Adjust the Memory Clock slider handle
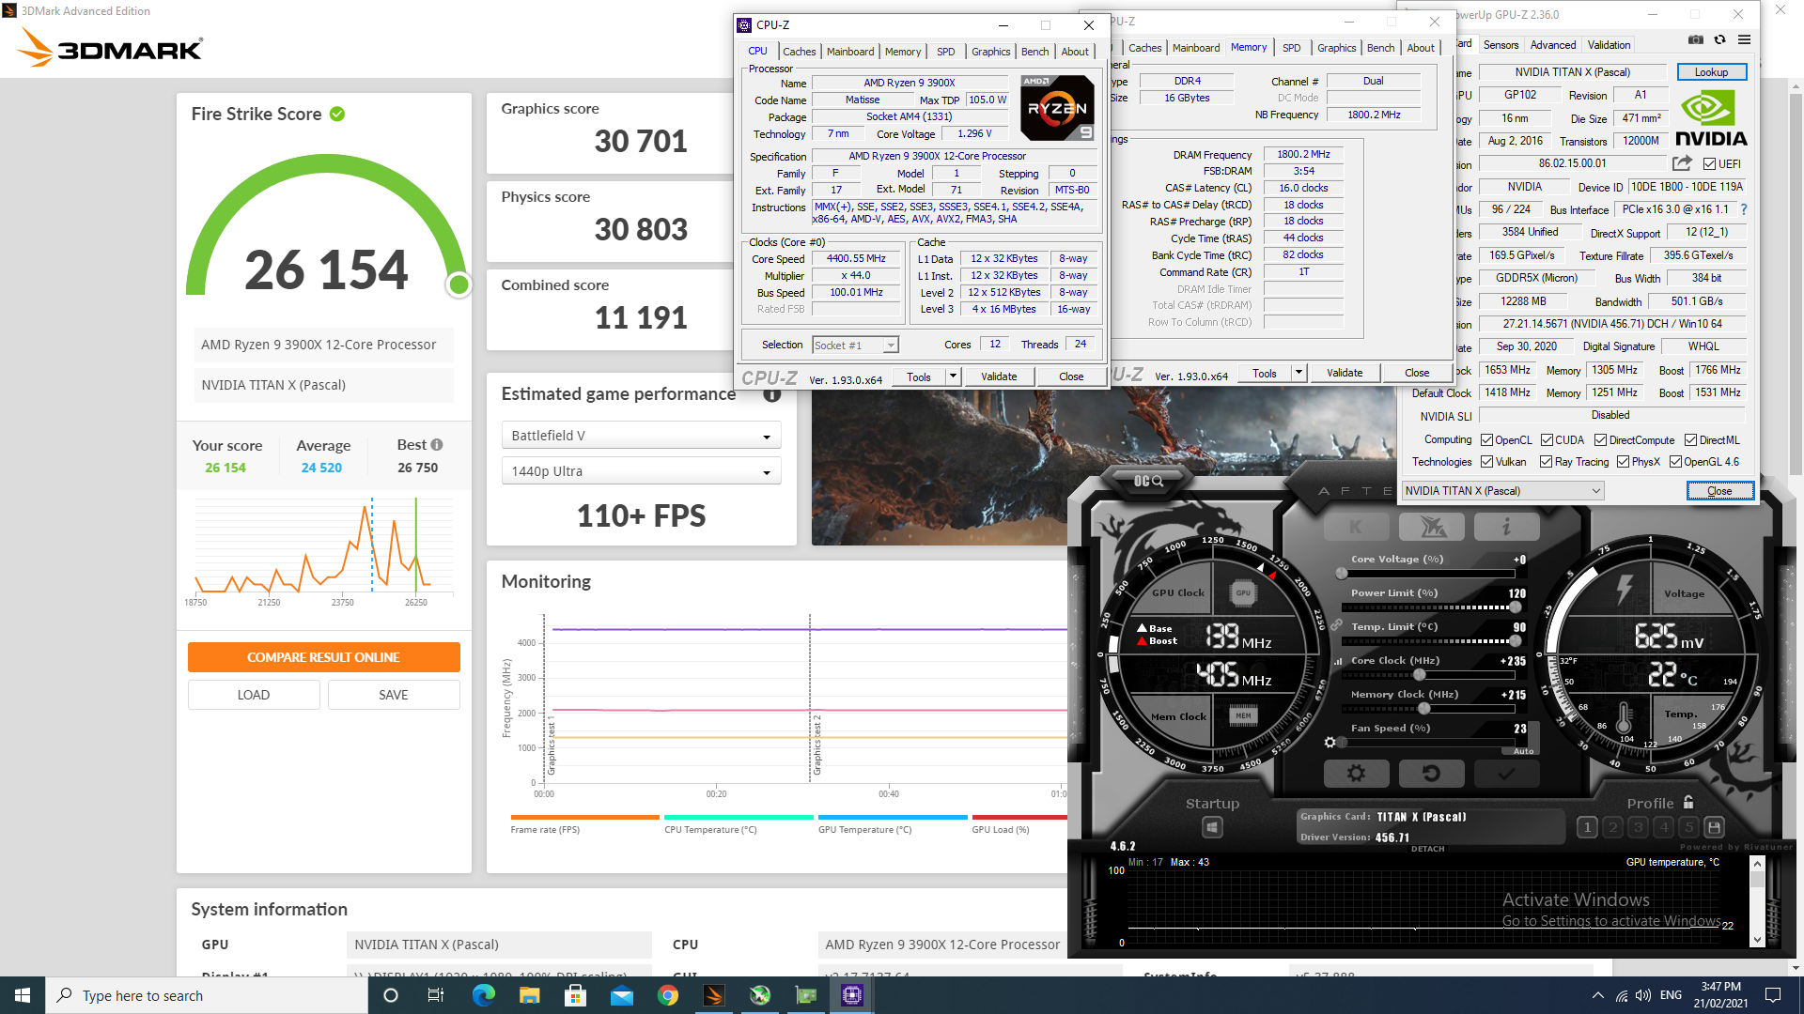This screenshot has height=1014, width=1804. 1424,709
